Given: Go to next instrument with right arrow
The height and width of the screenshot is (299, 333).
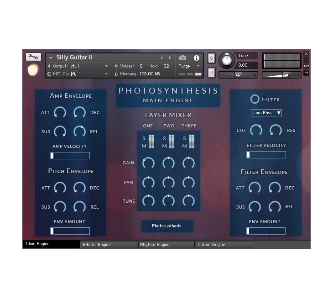Looking at the screenshot, I should 170,58.
